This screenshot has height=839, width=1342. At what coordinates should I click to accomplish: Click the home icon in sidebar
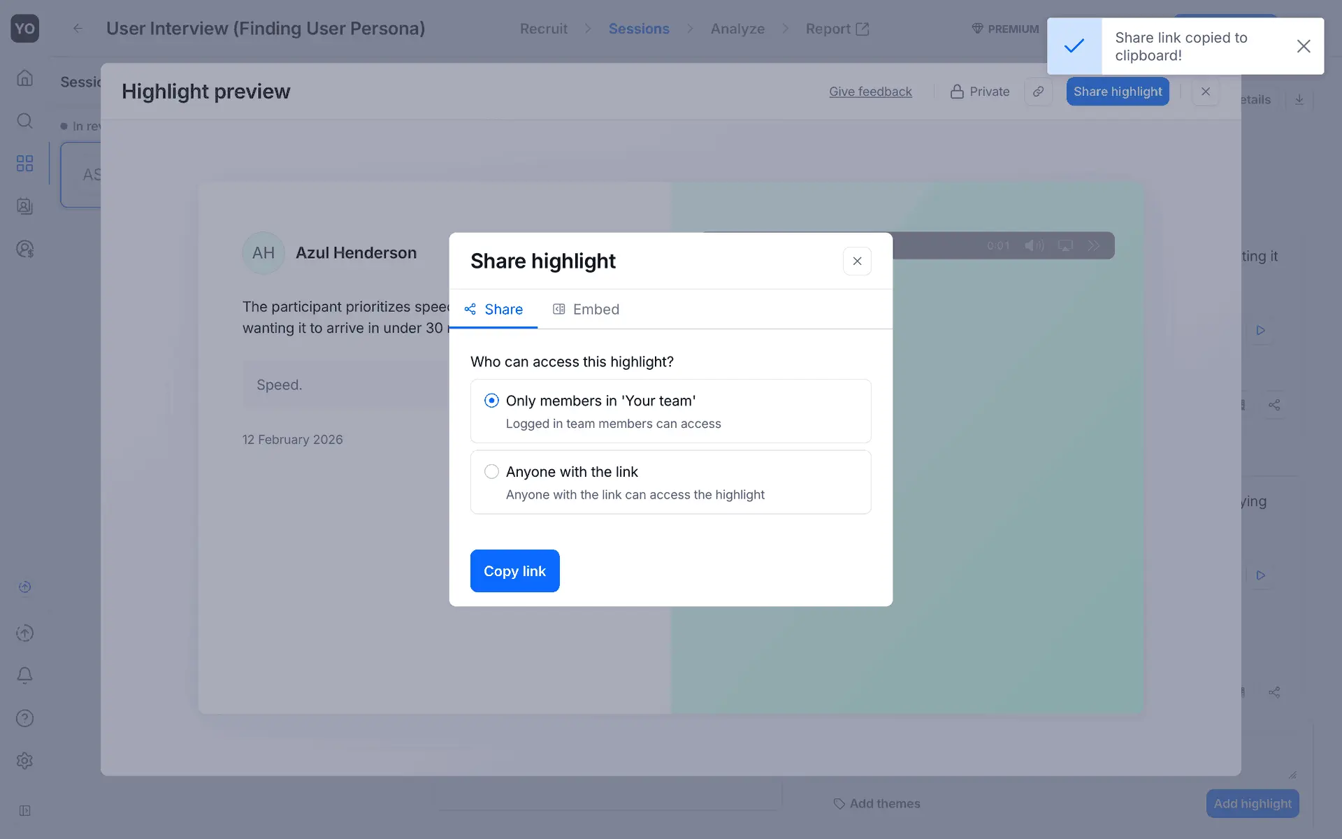(x=24, y=78)
